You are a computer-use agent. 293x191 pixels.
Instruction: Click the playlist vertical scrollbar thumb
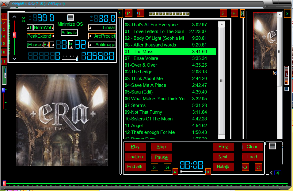click(x=222, y=81)
